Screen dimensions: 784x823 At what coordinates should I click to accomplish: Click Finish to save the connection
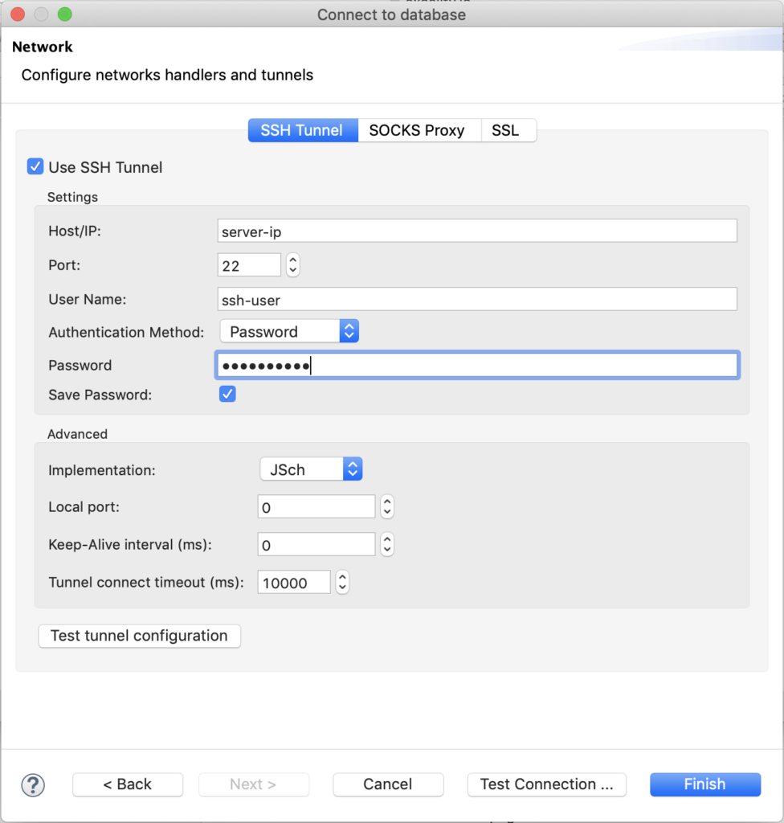[704, 784]
